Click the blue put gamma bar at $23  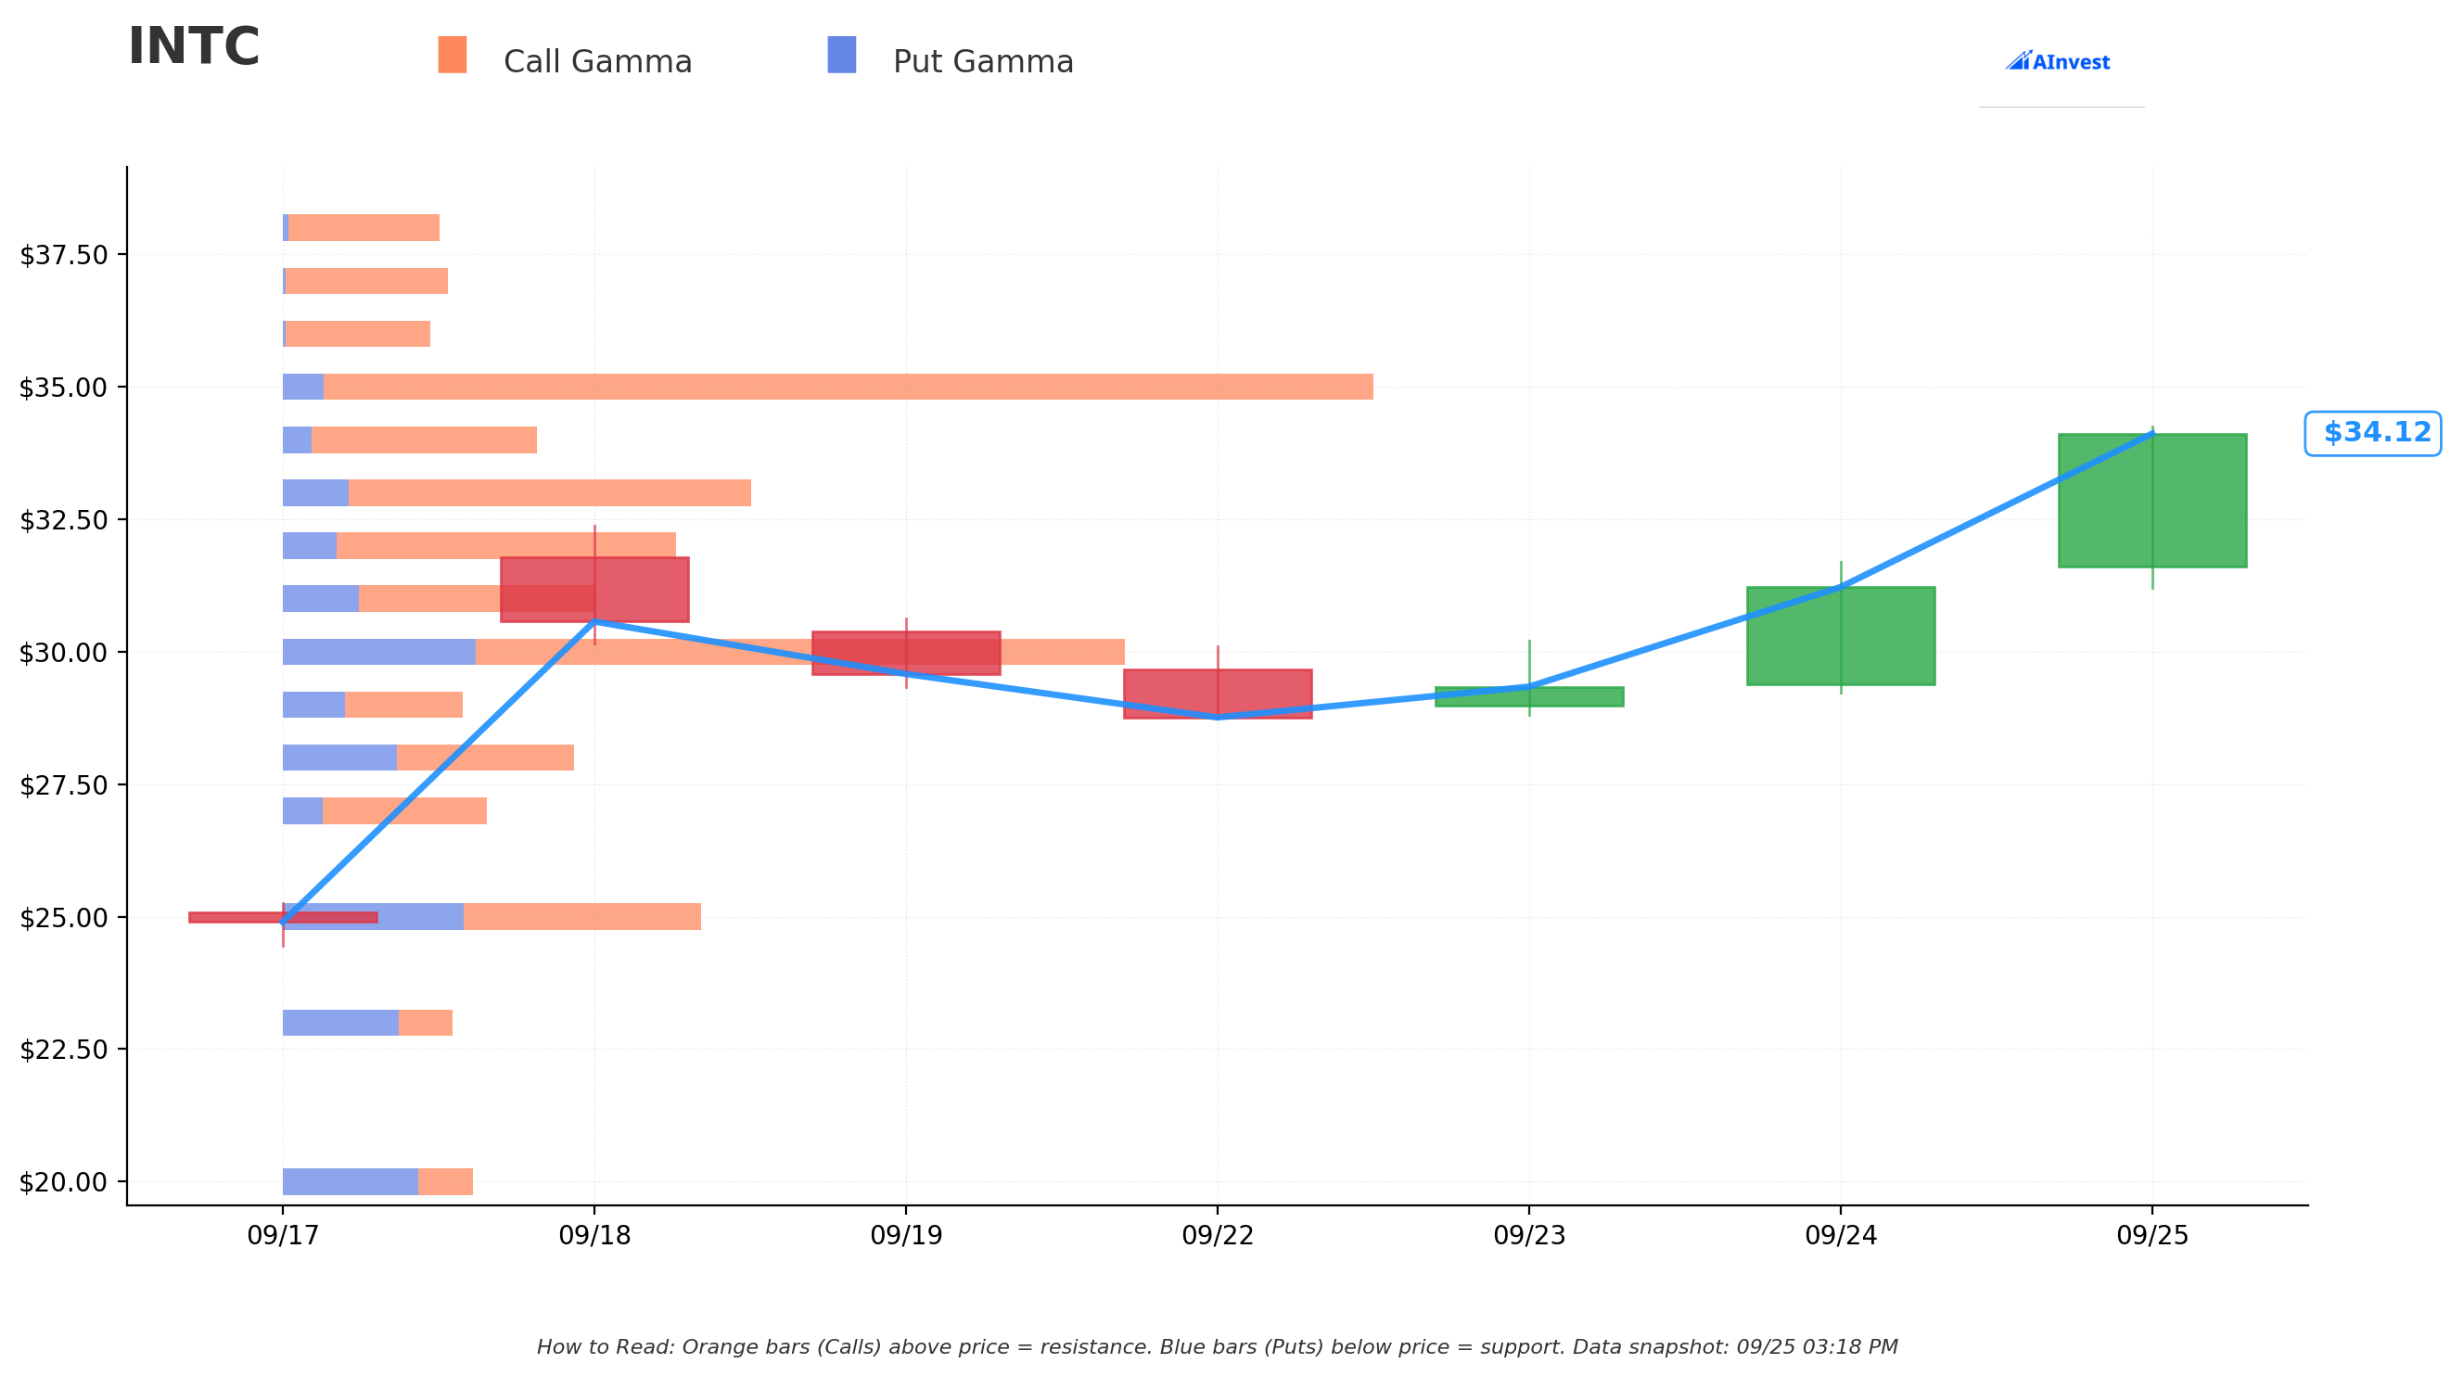click(340, 1023)
